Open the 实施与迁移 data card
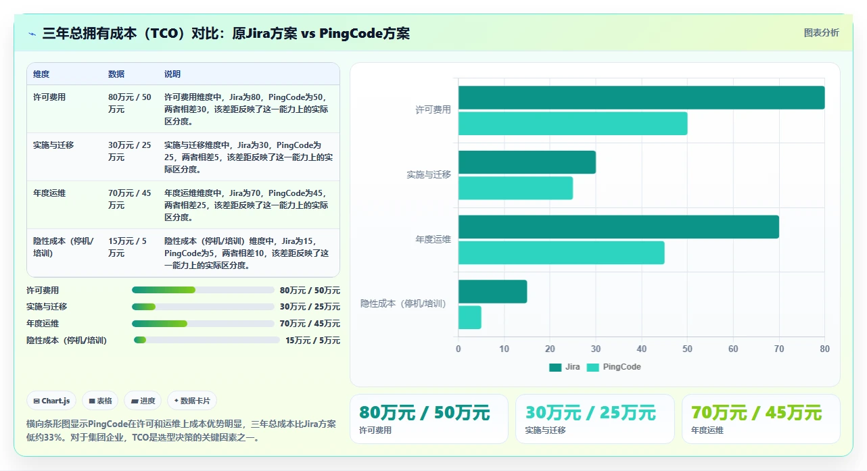 pyautogui.click(x=594, y=419)
